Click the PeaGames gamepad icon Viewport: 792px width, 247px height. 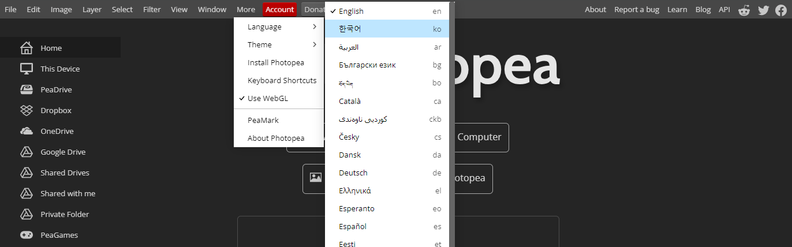coord(26,235)
